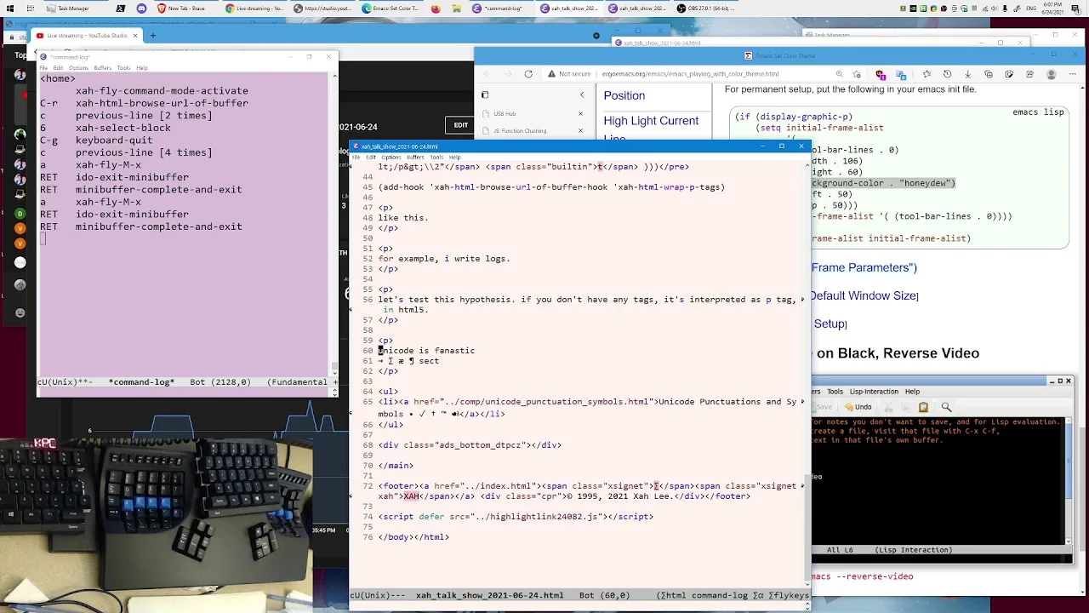Click the Undo button in the Emacs toolbar
Viewport: 1089px width, 613px height.
858,407
